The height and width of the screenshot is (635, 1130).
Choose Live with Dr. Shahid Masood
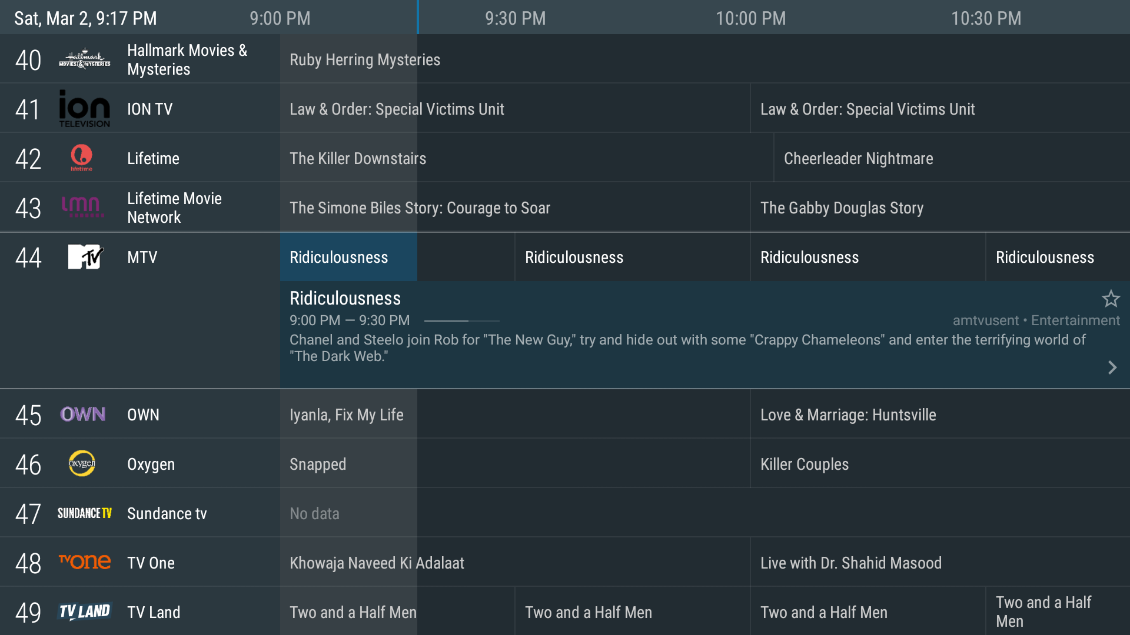(850, 563)
